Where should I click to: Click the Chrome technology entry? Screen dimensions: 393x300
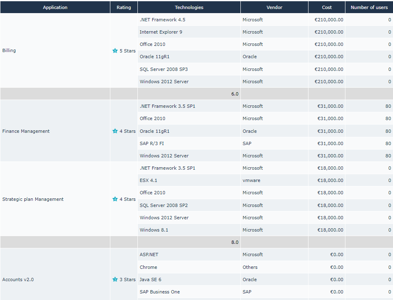[148, 267]
